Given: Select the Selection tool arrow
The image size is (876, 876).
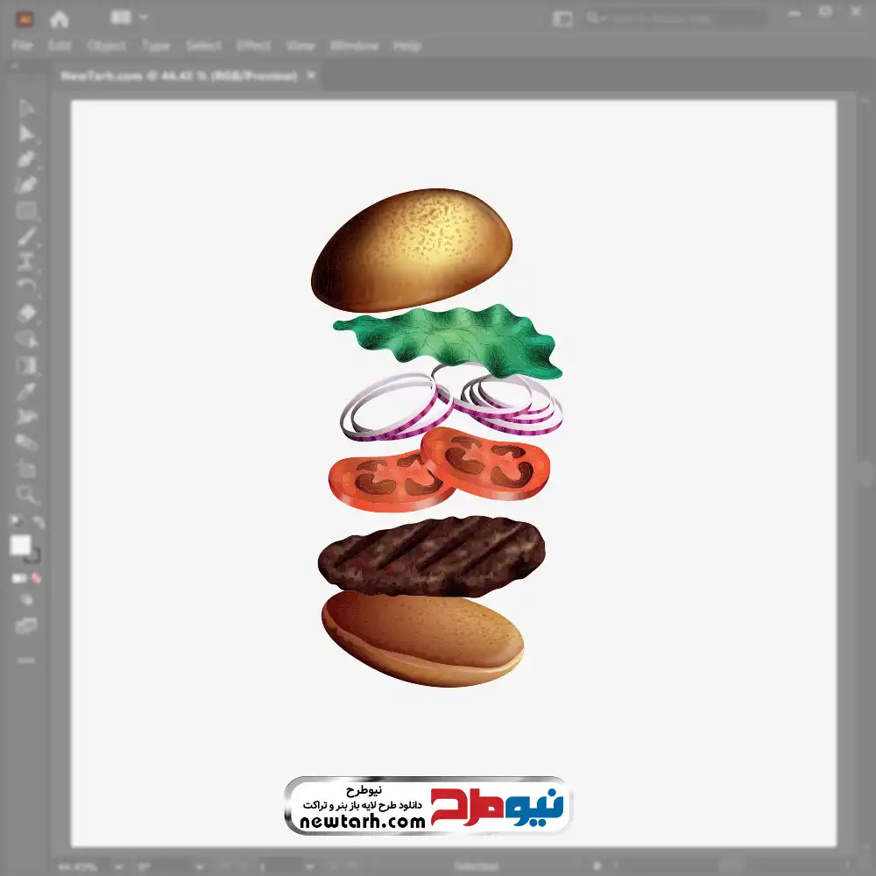Looking at the screenshot, I should (x=26, y=109).
